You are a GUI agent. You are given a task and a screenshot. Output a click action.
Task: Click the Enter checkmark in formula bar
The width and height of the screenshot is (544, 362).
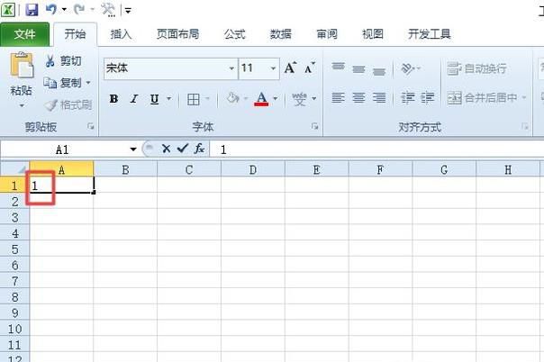[x=183, y=149]
